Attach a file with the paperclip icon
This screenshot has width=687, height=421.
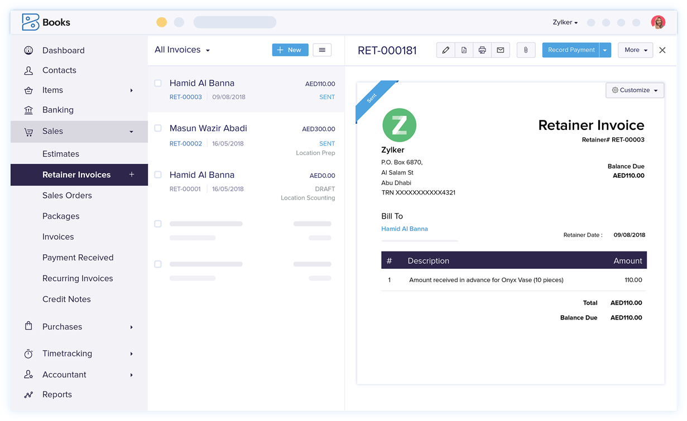pos(526,50)
